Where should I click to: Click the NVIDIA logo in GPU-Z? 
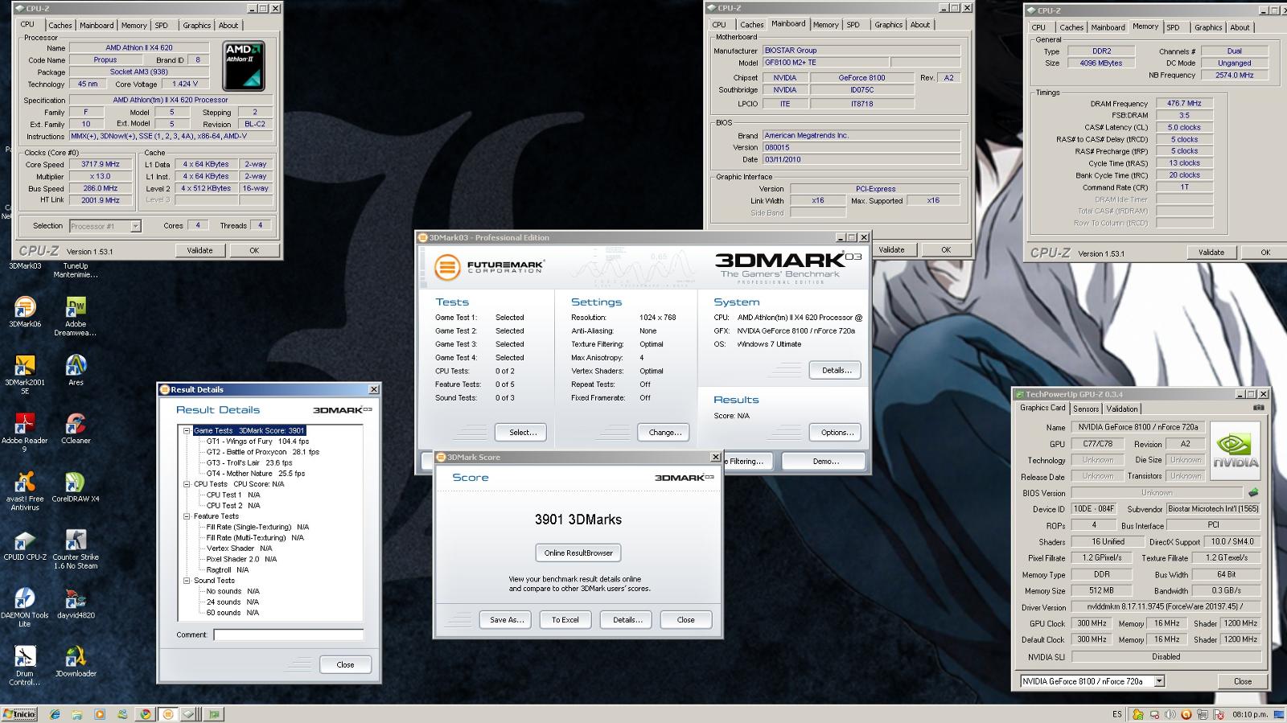pyautogui.click(x=1236, y=451)
